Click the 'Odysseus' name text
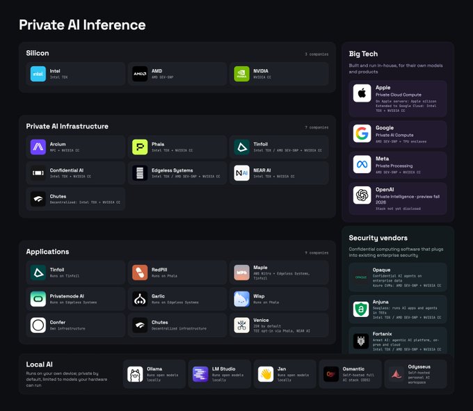The width and height of the screenshot is (473, 411). pyautogui.click(x=419, y=367)
